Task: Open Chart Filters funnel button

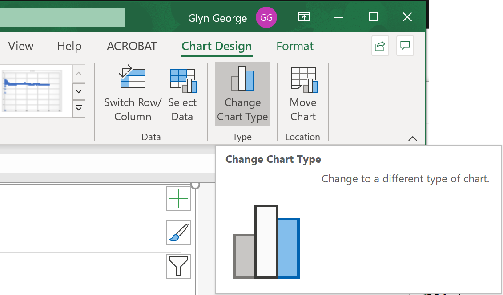Action: tap(179, 266)
